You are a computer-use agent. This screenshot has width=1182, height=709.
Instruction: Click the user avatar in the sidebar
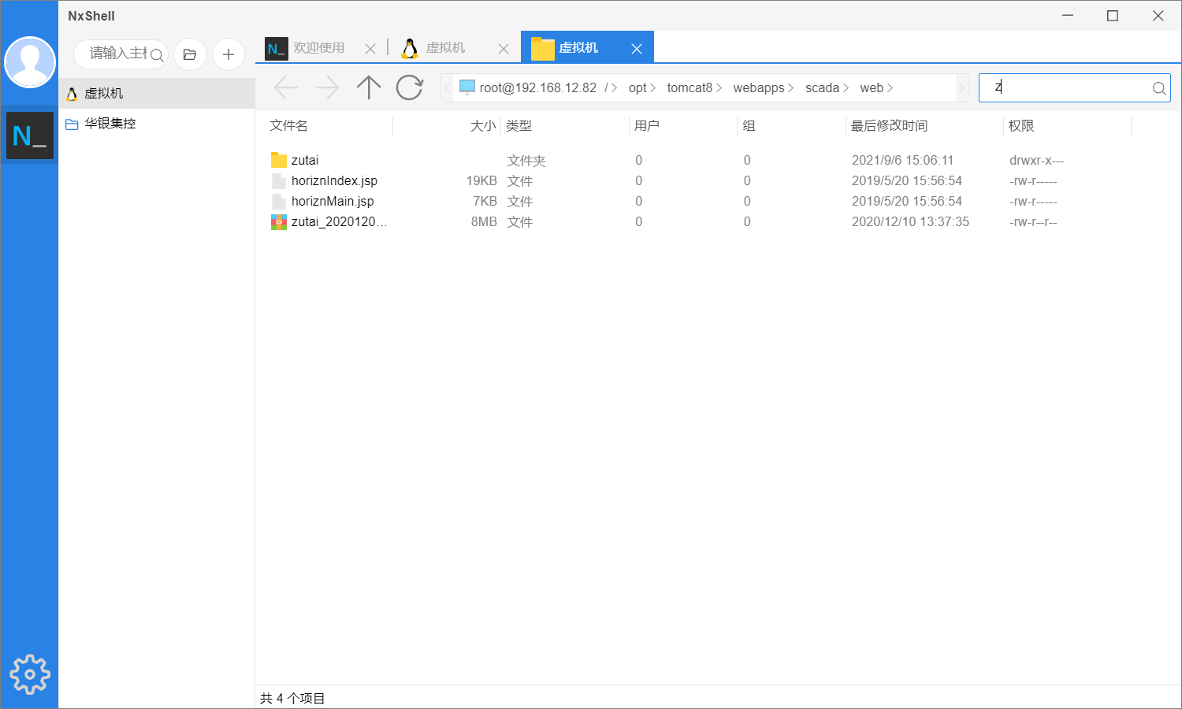tap(29, 61)
